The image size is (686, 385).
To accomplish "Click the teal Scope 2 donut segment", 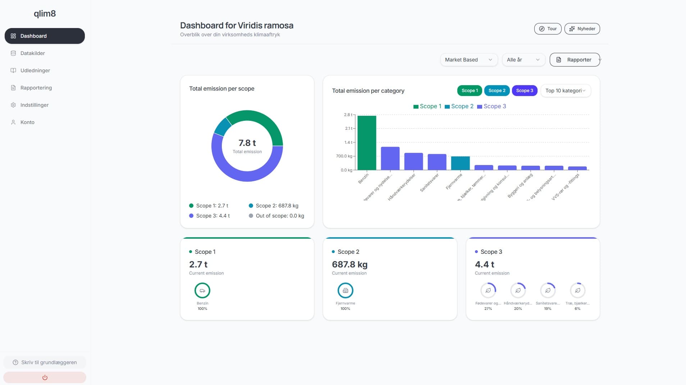I will tap(223, 127).
